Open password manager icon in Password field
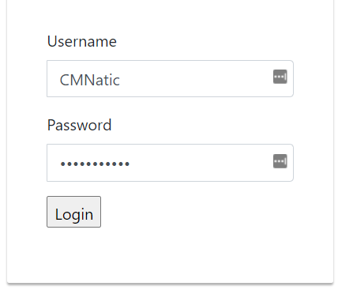This screenshot has height=290, width=338. (x=280, y=161)
